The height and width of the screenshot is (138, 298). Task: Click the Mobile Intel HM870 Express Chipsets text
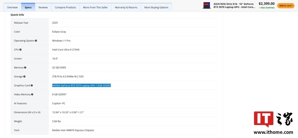click(x=73, y=130)
